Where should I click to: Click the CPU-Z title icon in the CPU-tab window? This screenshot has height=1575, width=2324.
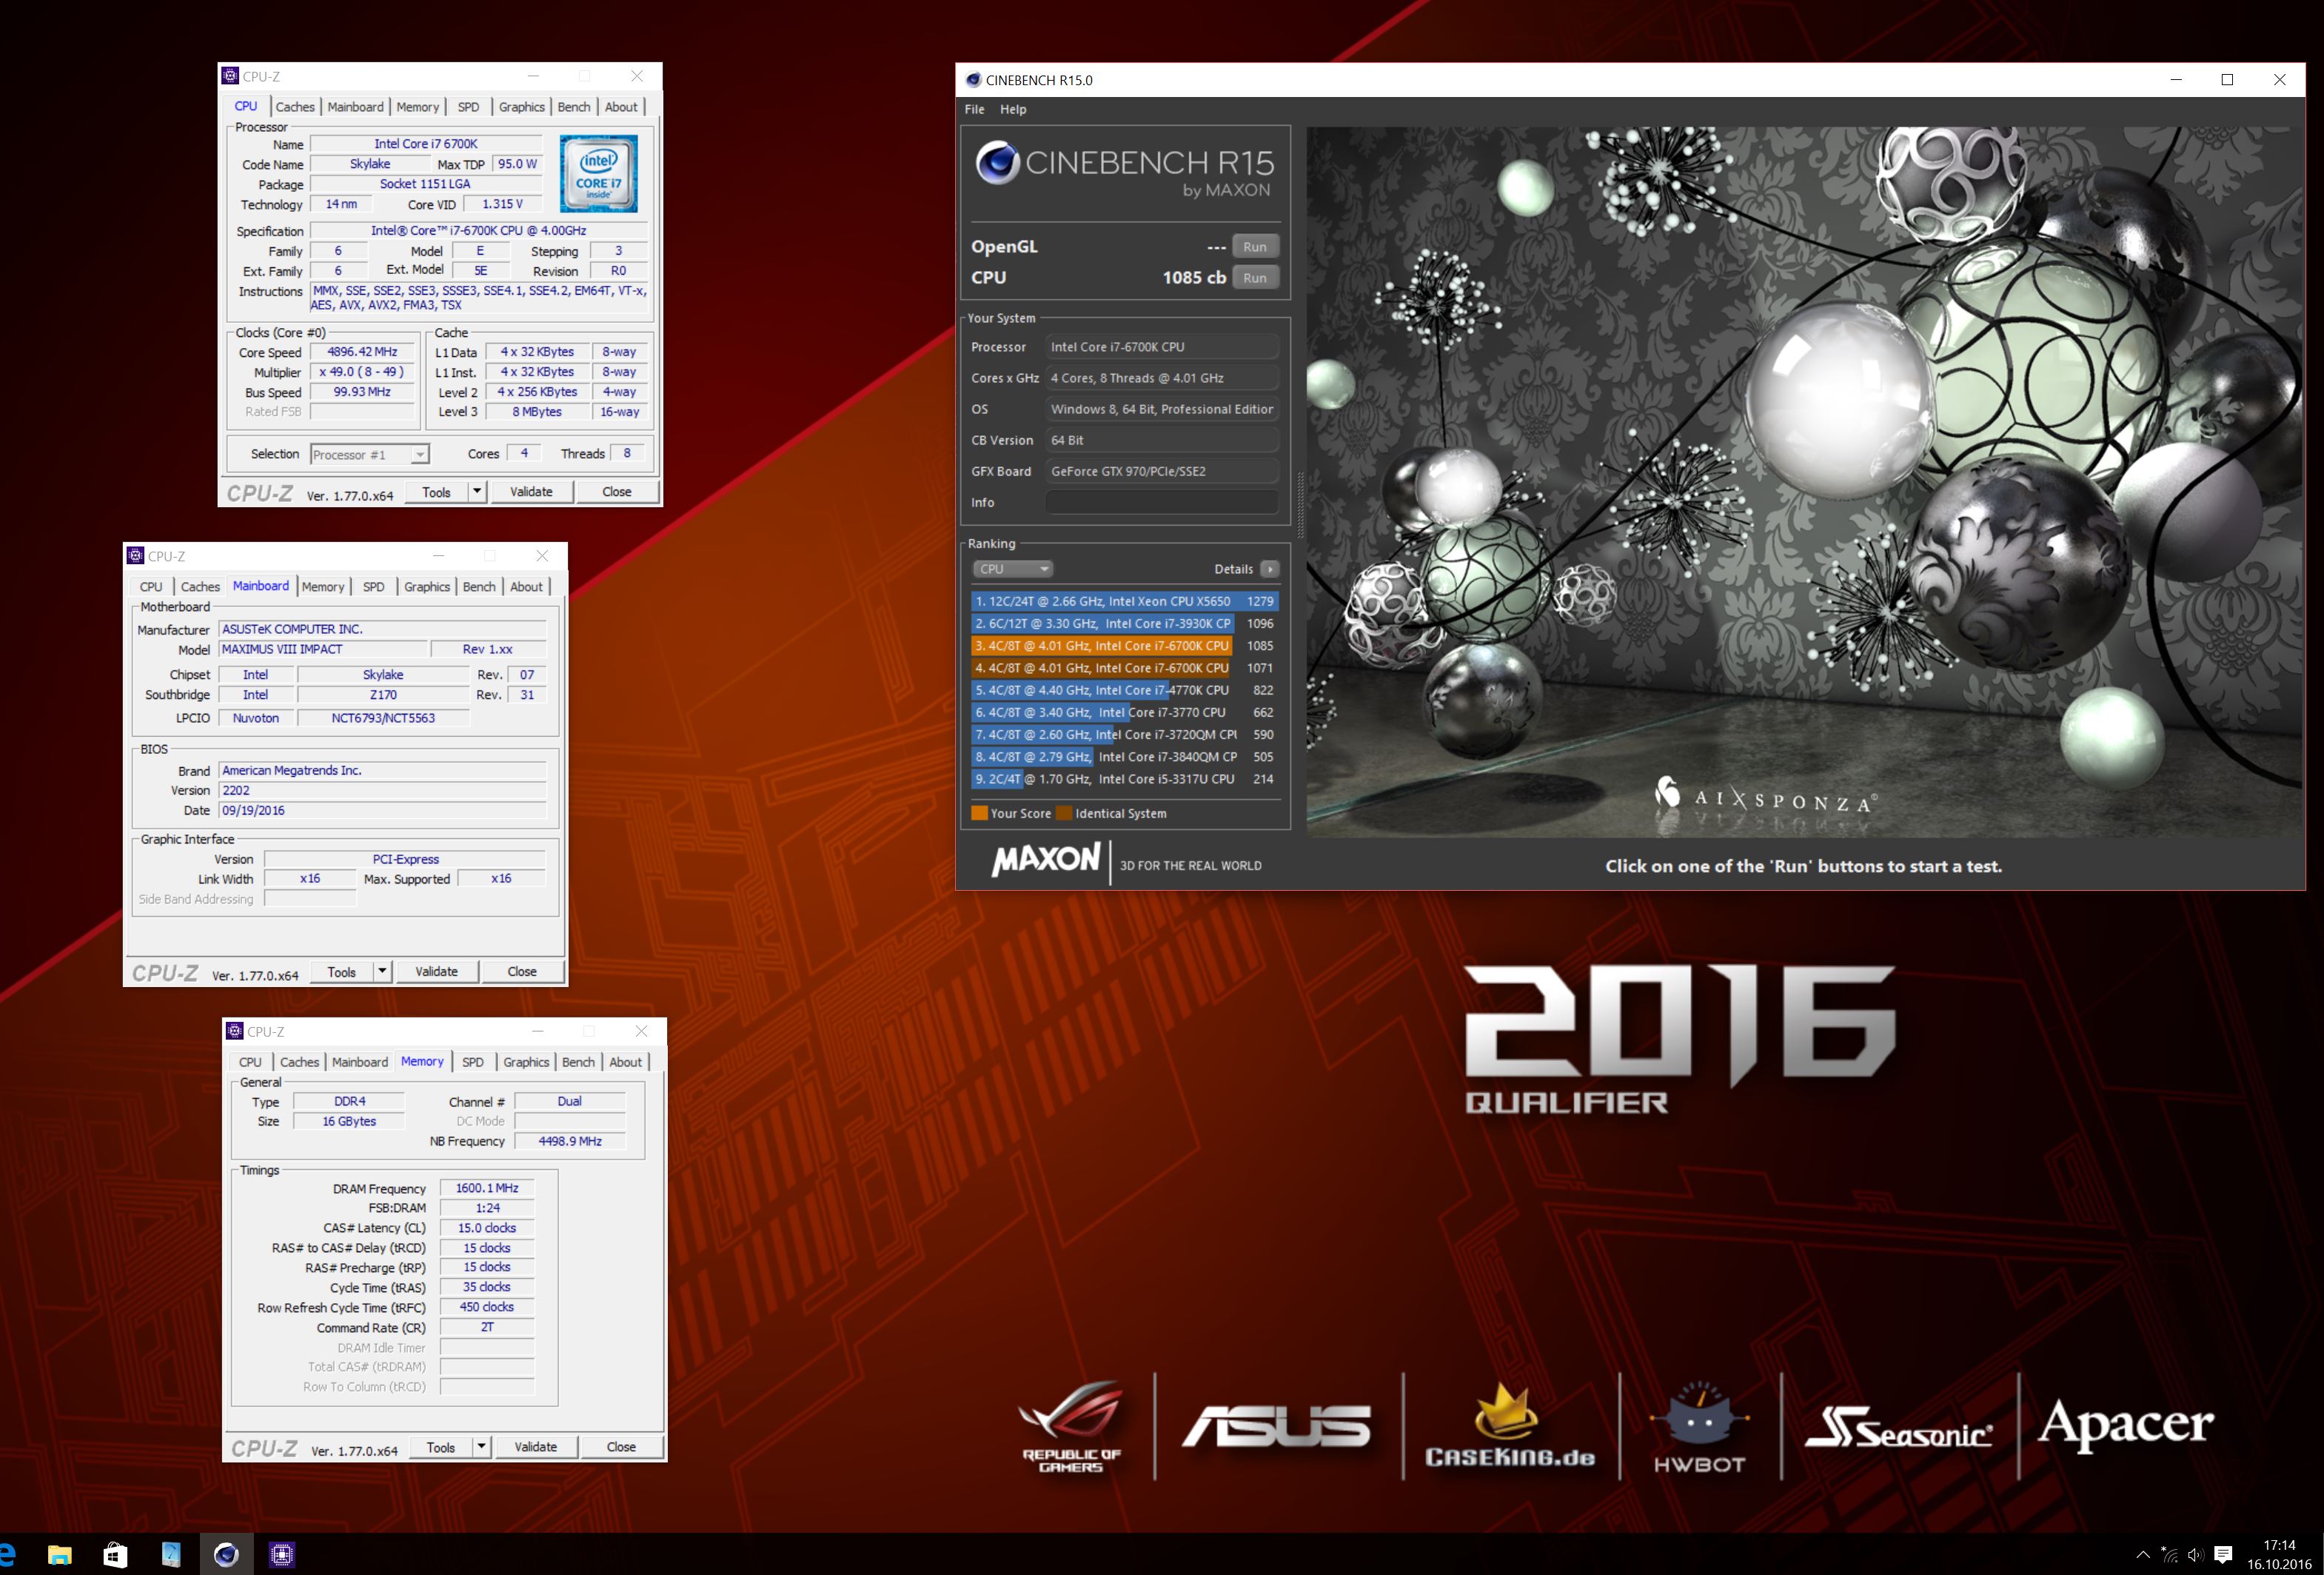(x=230, y=76)
